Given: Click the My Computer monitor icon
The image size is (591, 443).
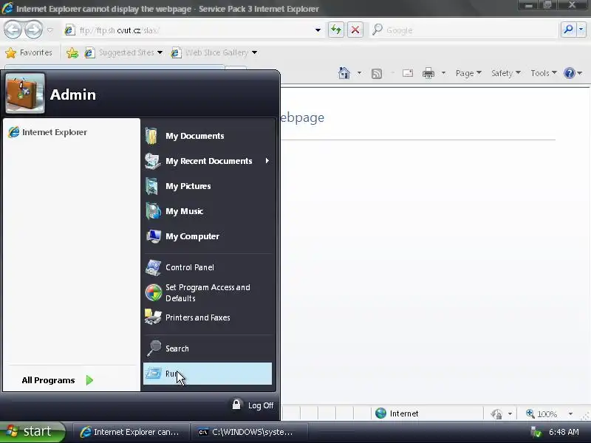Looking at the screenshot, I should (x=154, y=236).
